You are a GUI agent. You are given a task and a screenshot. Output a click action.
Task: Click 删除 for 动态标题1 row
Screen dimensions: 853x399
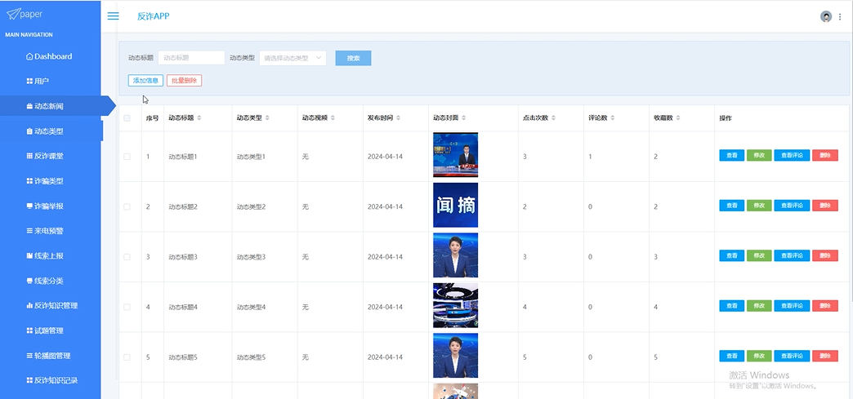click(825, 156)
